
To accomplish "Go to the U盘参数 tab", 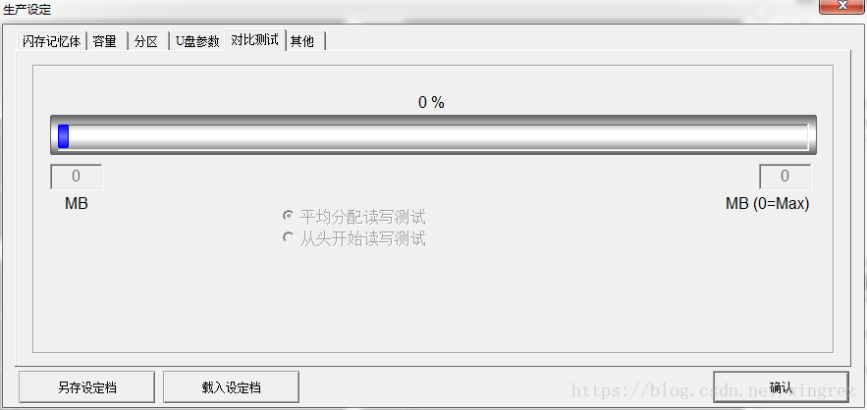I will 197,41.
